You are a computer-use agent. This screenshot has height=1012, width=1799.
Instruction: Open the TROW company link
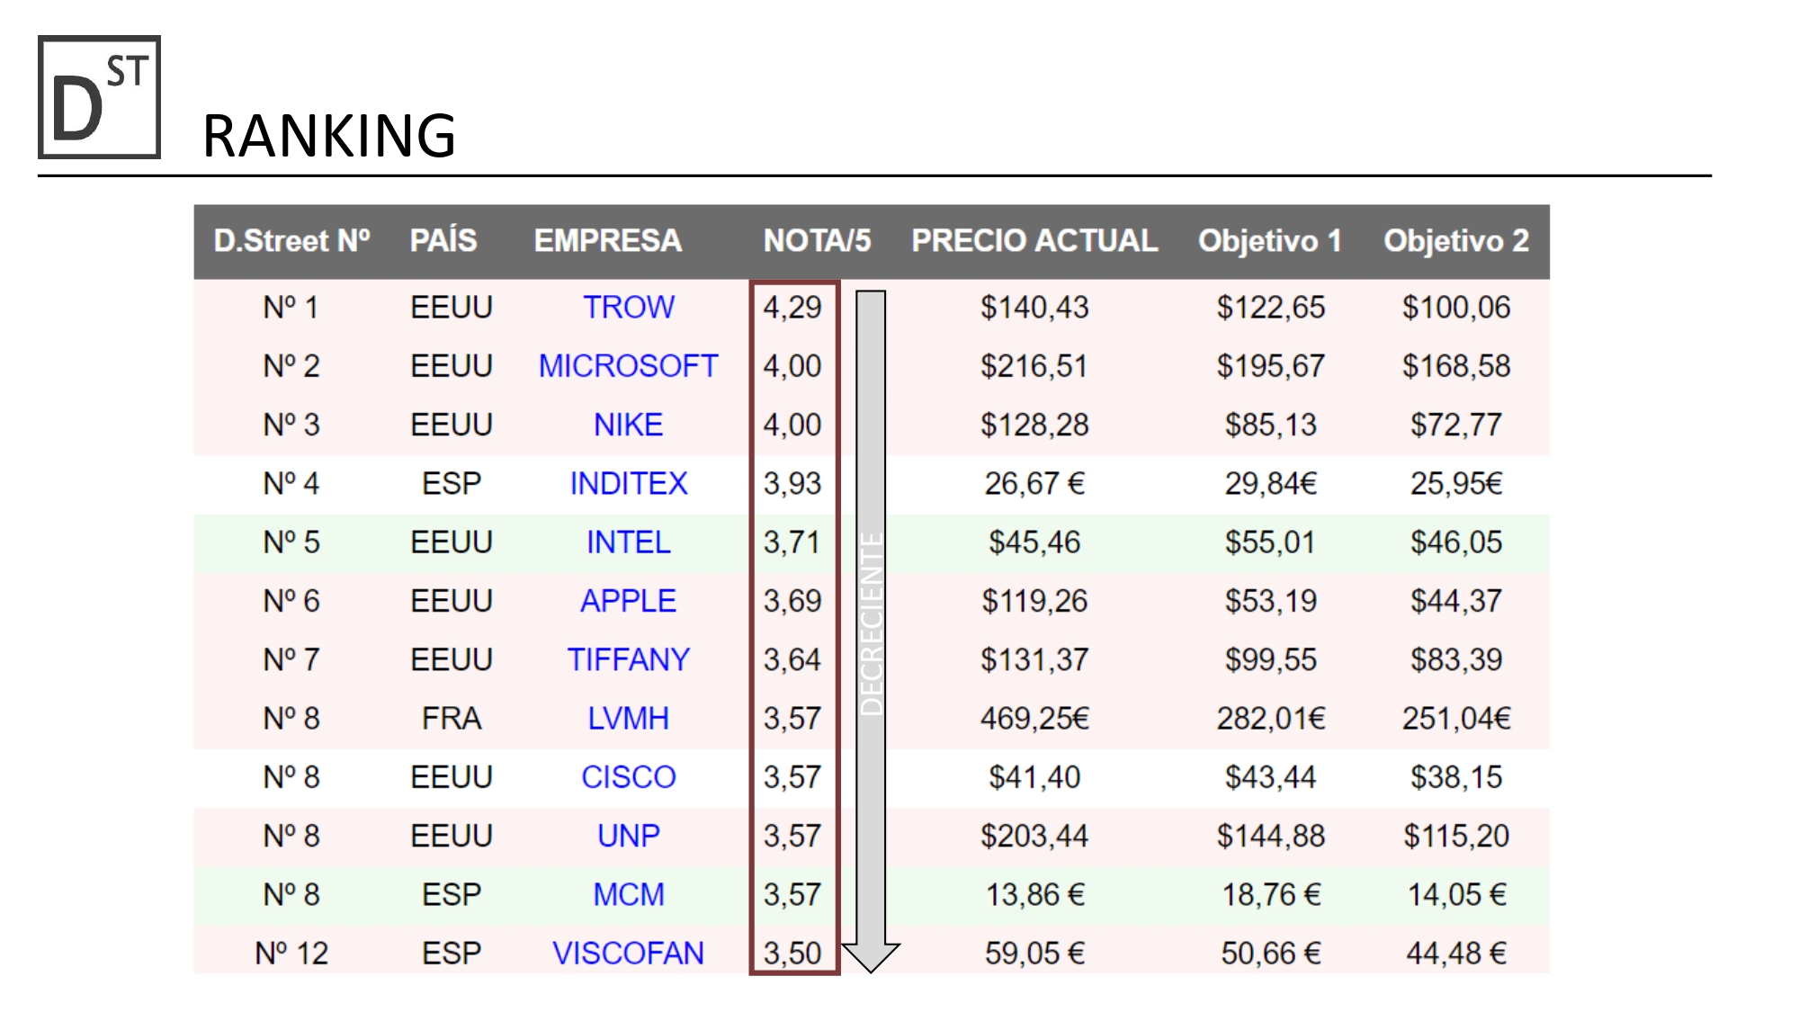[628, 308]
